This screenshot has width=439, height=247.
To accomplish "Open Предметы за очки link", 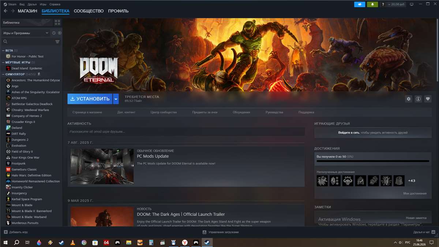I will 205,112.
